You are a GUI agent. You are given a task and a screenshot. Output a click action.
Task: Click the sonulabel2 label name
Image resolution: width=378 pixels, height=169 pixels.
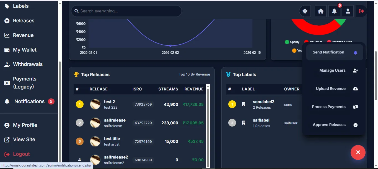pyautogui.click(x=263, y=102)
